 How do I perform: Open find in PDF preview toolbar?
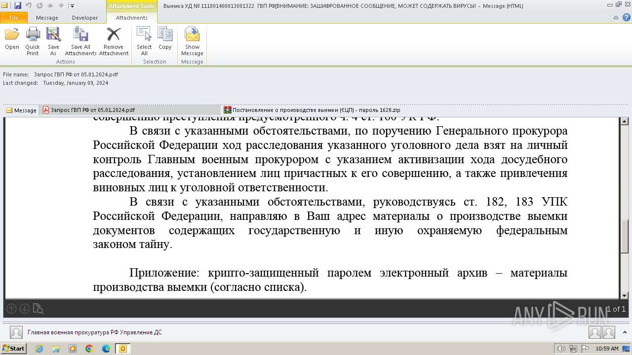point(38,309)
